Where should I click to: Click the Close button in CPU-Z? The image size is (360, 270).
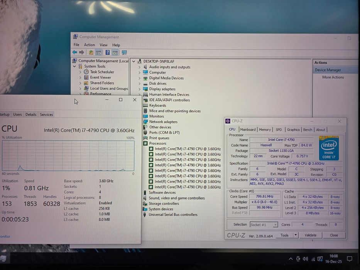click(334, 235)
